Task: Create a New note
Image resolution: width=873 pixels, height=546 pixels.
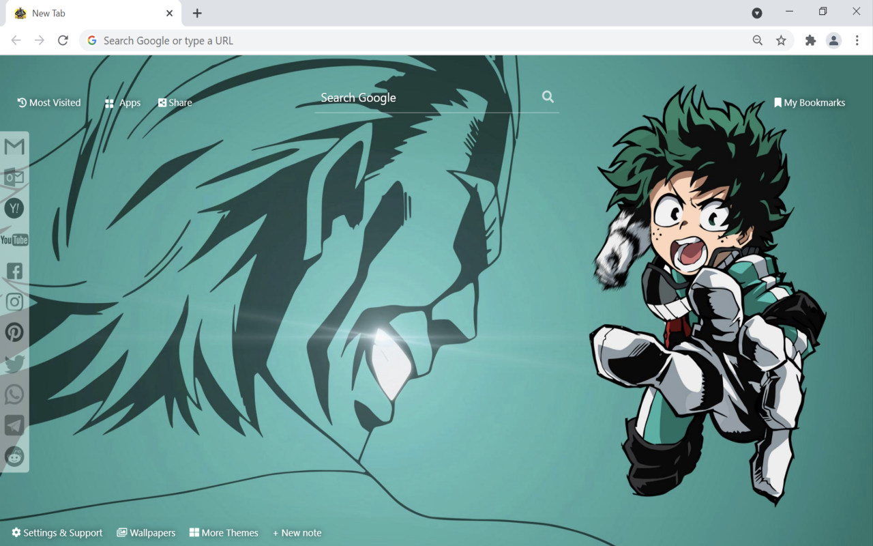Action: click(297, 532)
